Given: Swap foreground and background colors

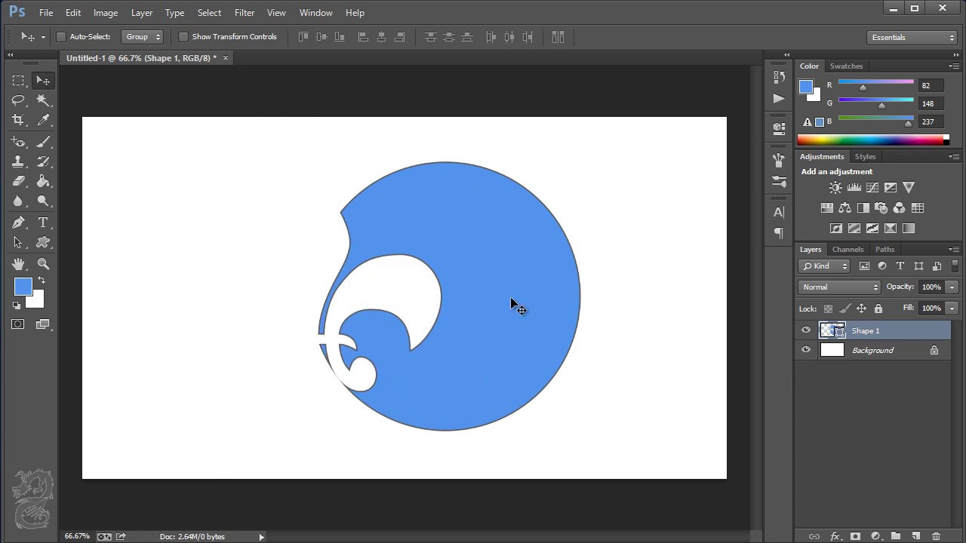Looking at the screenshot, I should point(42,281).
